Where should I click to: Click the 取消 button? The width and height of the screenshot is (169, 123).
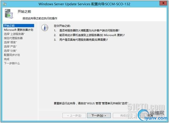150,115
